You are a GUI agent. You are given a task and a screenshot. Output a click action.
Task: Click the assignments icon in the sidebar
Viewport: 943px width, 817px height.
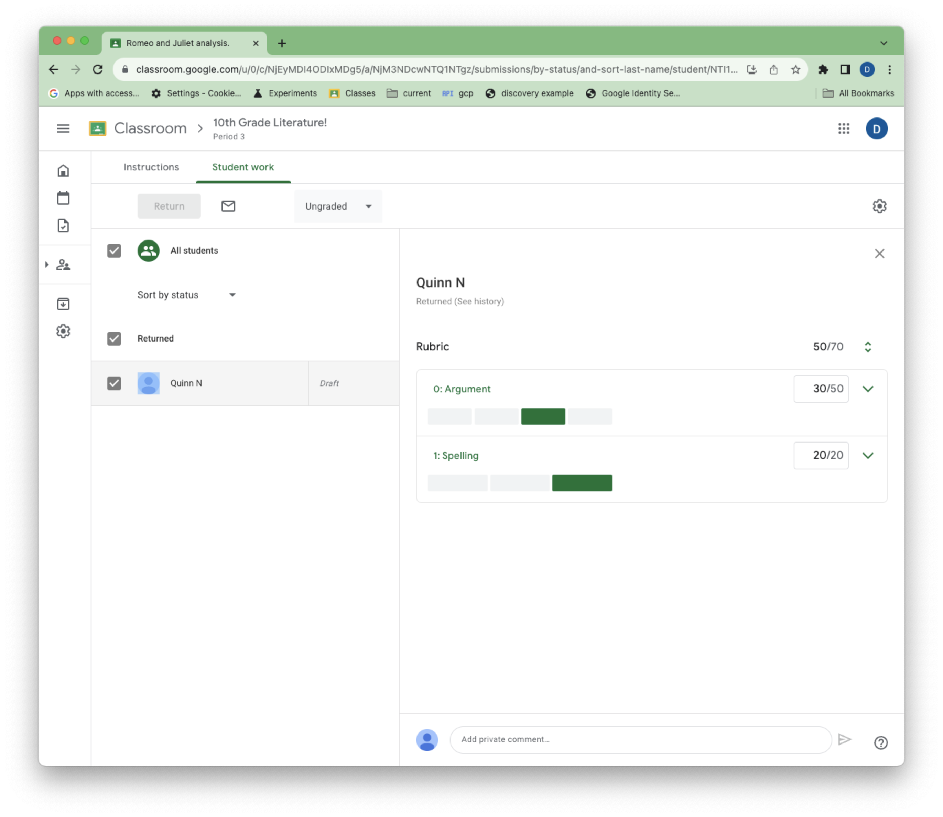pos(63,224)
